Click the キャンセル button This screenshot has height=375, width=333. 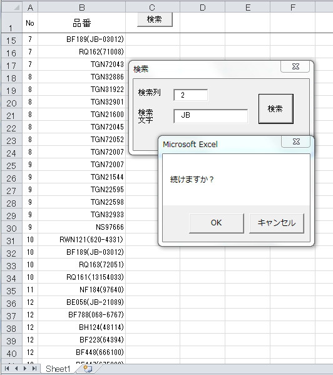277,223
